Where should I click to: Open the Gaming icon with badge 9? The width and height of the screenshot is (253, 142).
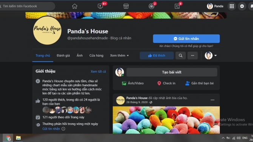[x=177, y=6]
